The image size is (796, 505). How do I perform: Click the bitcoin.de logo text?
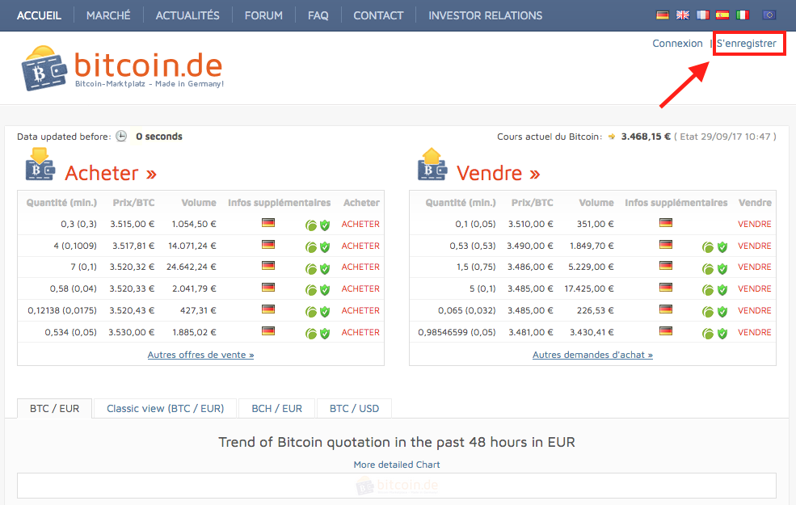[148, 65]
